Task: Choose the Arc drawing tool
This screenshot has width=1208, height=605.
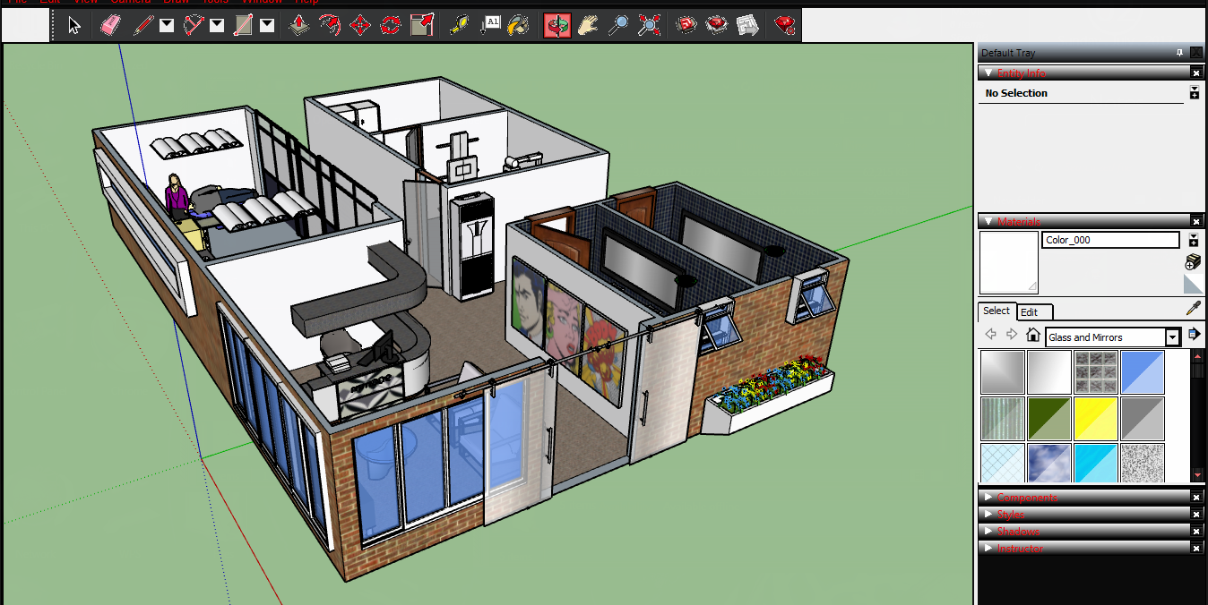Action: [194, 25]
